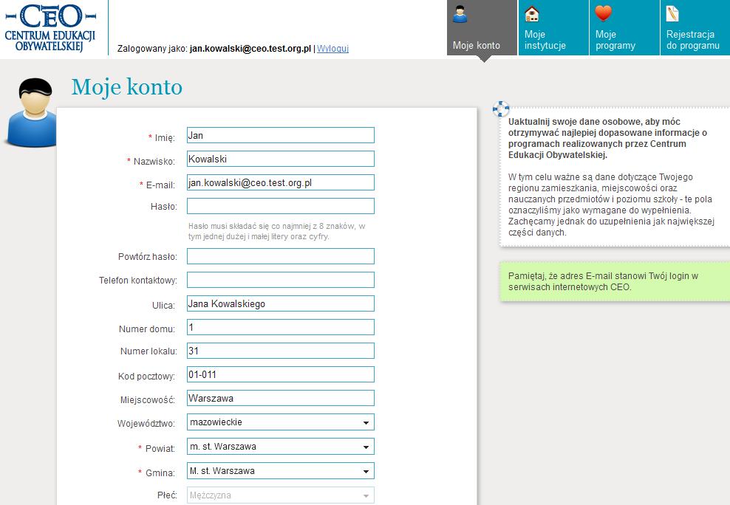Click the Ulica input field
This screenshot has width=730, height=505.
click(x=281, y=303)
